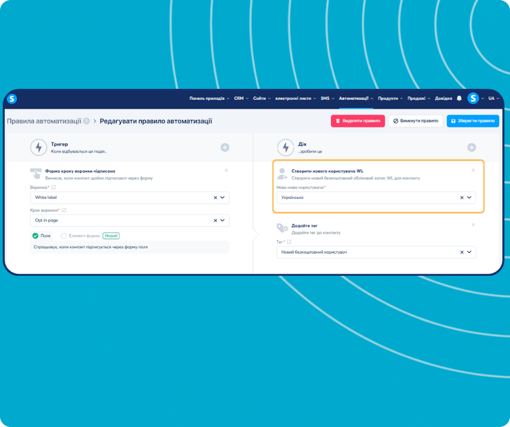The image size is (510, 427).
Task: Clear the Новий безкоштовний користувач tag
Action: (x=462, y=252)
